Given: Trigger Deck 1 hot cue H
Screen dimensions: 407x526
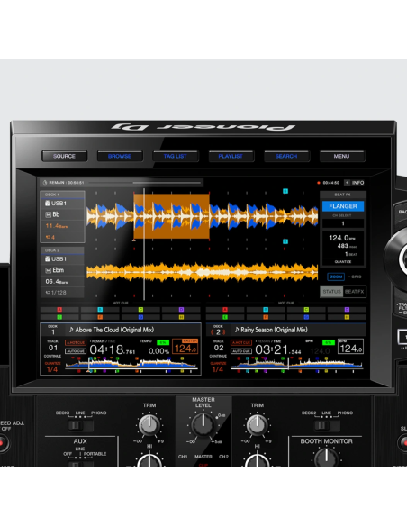Looking at the screenshot, I should (181, 317).
